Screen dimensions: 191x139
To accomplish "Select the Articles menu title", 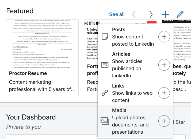I will point(121,54).
